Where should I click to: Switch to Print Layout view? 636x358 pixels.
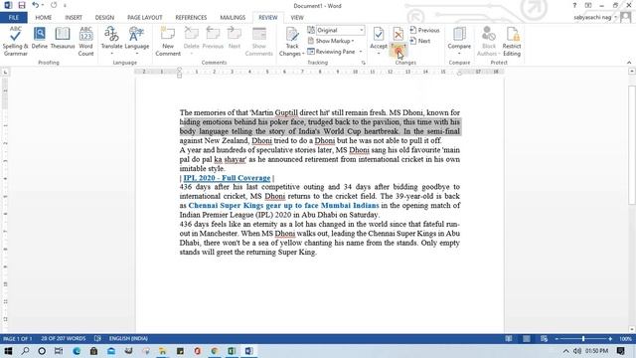(526, 338)
